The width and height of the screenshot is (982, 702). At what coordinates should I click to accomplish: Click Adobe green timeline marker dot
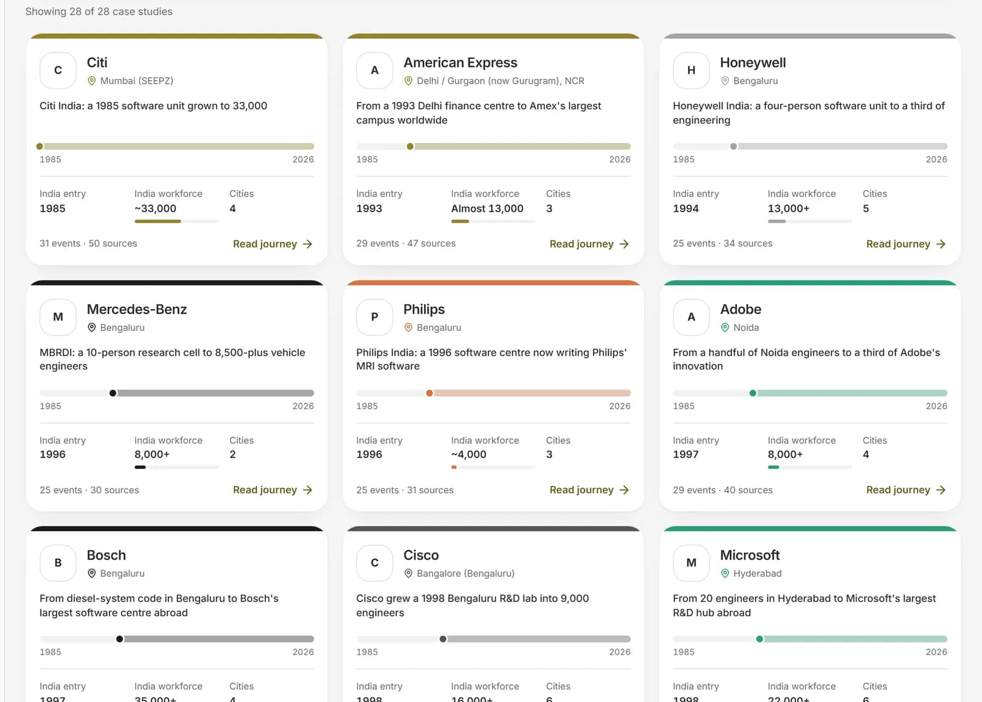[753, 393]
